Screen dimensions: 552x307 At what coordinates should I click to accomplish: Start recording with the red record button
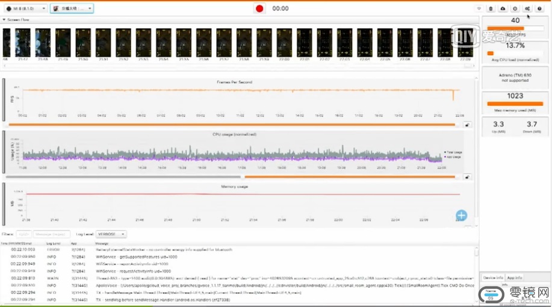259,8
